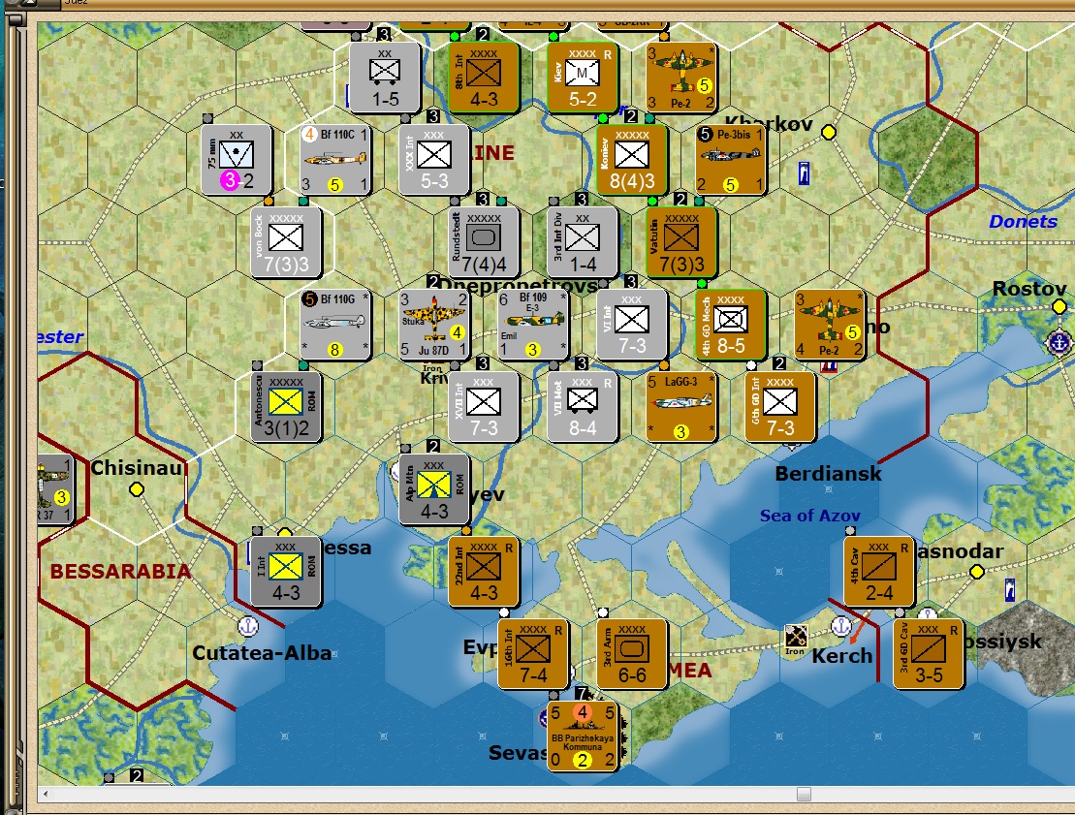1075x815 pixels.
Task: Select the Bf 110G night fighter counter
Action: pos(335,325)
